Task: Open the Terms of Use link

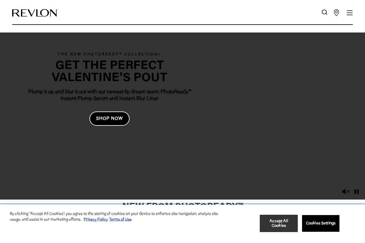Action: [120, 219]
